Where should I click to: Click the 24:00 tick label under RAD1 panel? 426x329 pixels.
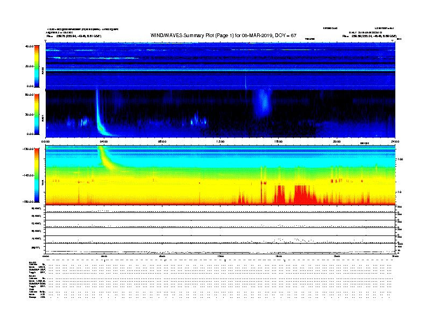(395, 141)
